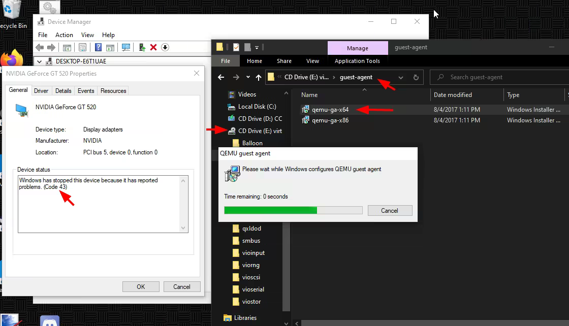Switch to the Details tab
This screenshot has width=569, height=326.
pos(63,91)
